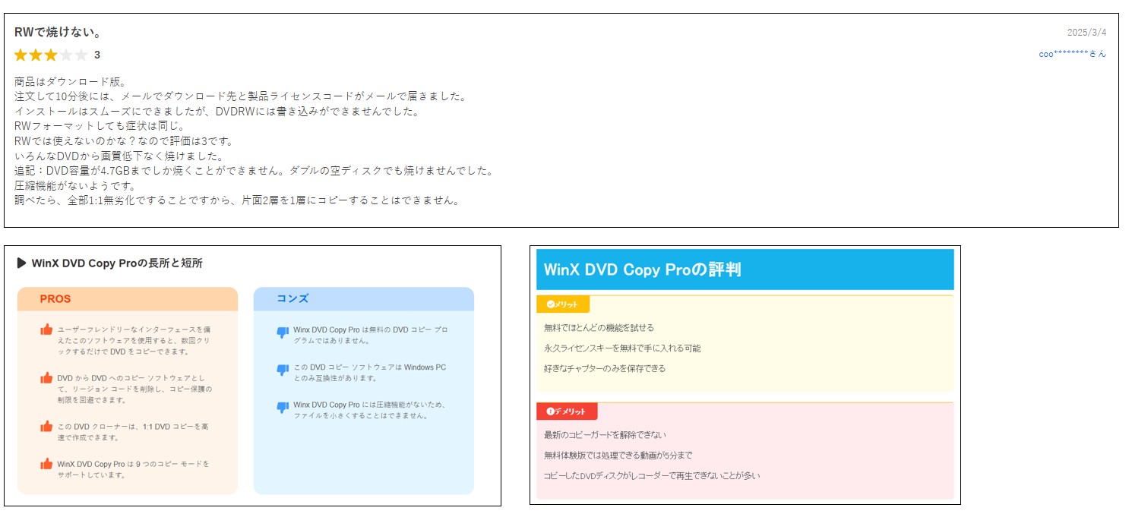This screenshot has height=514, width=1132.
Task: Click the pros text 1:1 DVD コピーを高速で作成できます
Action: (133, 432)
